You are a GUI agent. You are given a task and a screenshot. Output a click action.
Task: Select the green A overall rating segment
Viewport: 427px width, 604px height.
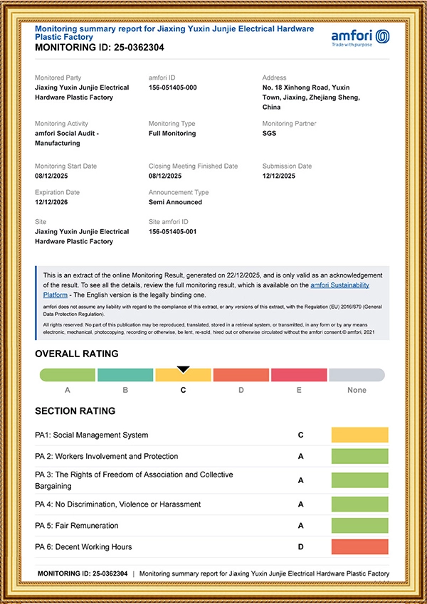(68, 375)
